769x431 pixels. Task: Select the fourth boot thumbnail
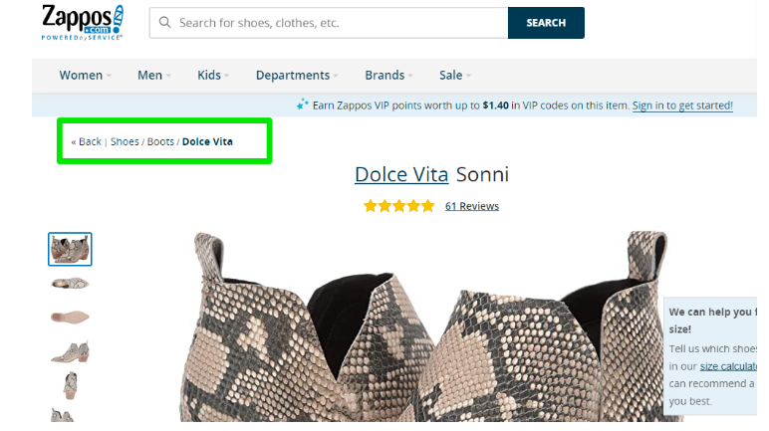coord(70,350)
